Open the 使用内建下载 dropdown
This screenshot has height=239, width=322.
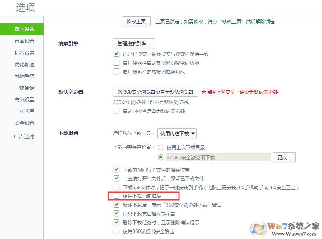click(x=177, y=134)
